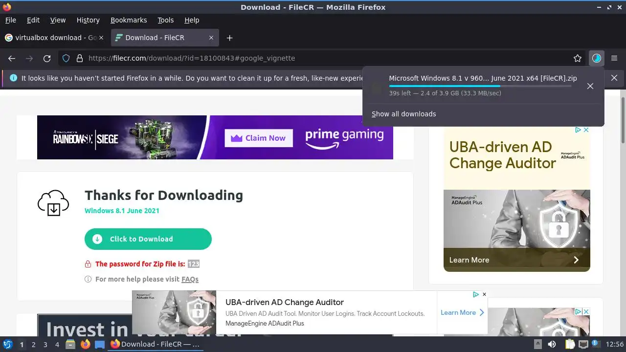Click the show desktop taskbar icon

(100, 344)
